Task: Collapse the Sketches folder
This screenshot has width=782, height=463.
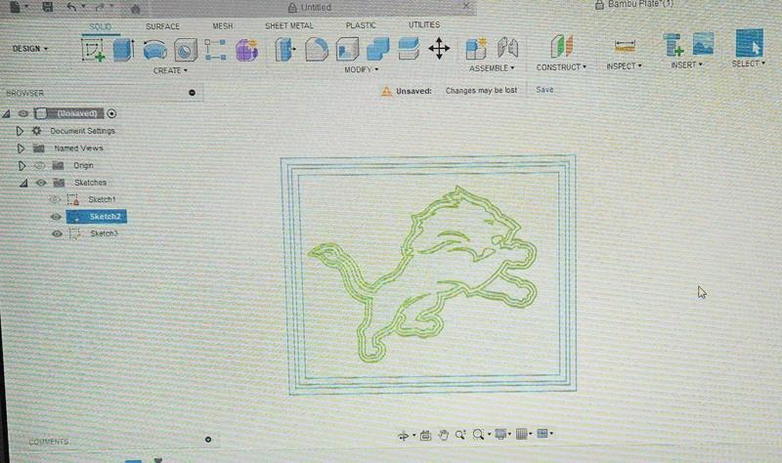Action: coord(23,184)
